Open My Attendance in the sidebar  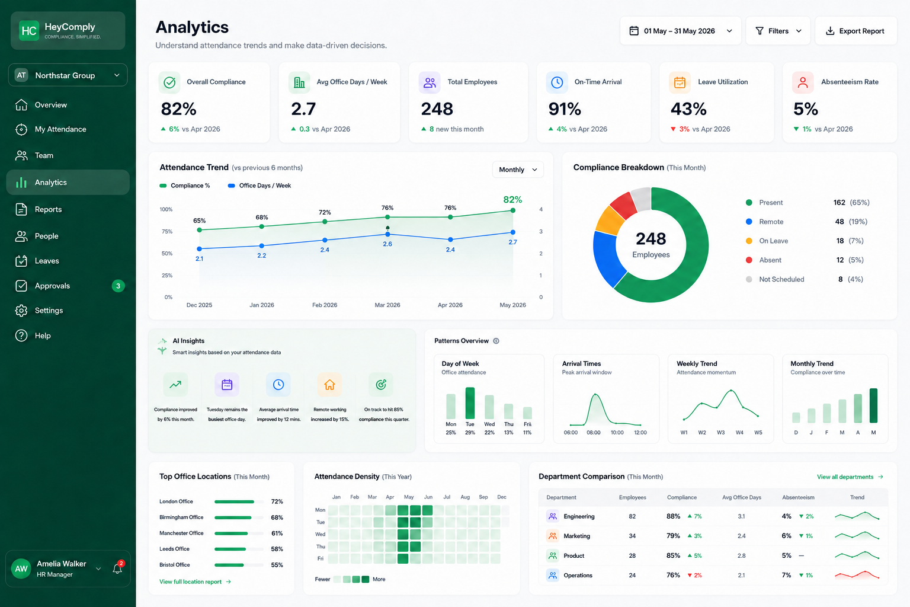(68, 129)
